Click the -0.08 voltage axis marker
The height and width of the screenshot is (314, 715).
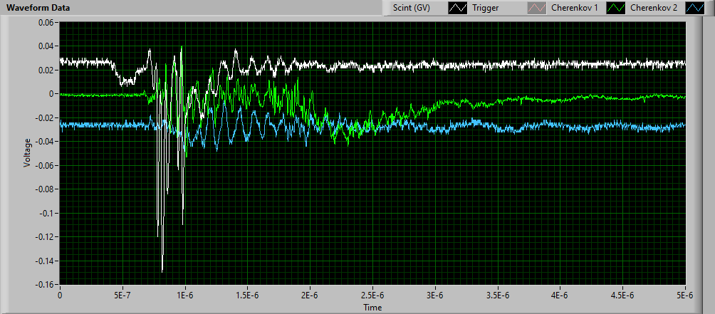[x=44, y=189]
